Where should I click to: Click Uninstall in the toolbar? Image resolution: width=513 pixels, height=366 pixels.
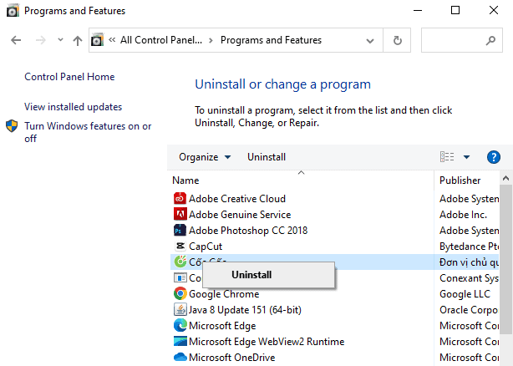click(x=267, y=157)
